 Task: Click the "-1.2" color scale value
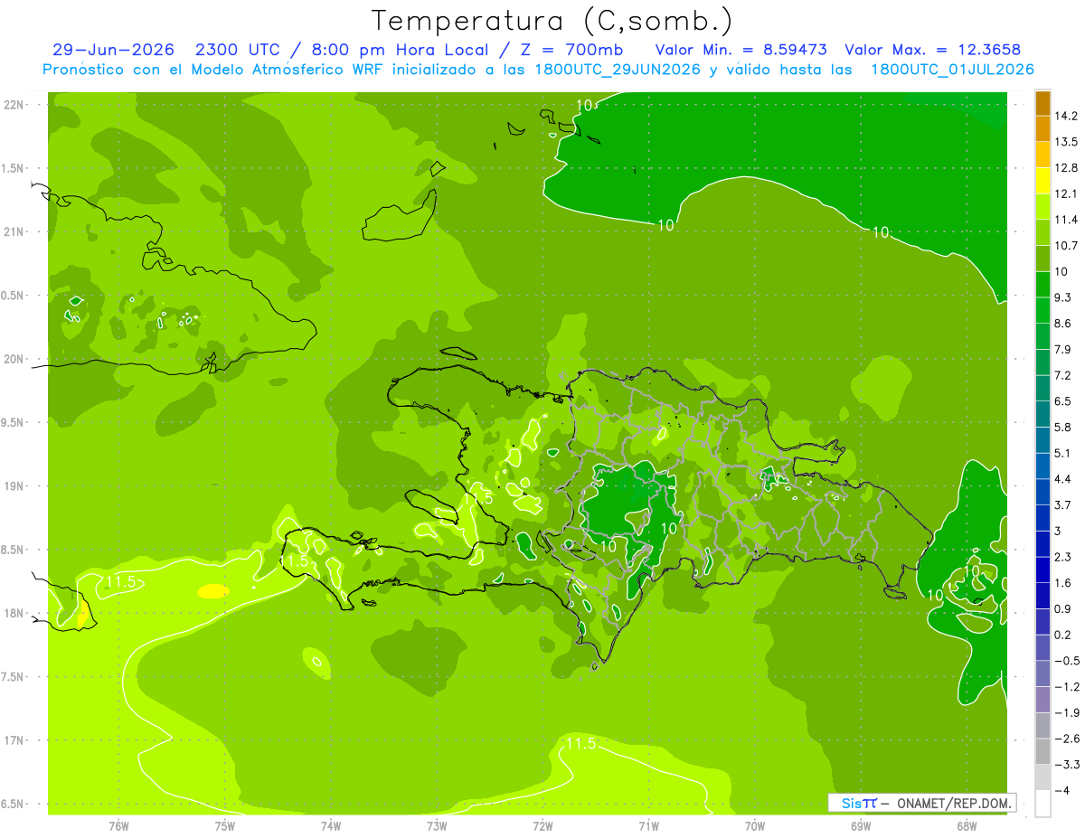1066,687
